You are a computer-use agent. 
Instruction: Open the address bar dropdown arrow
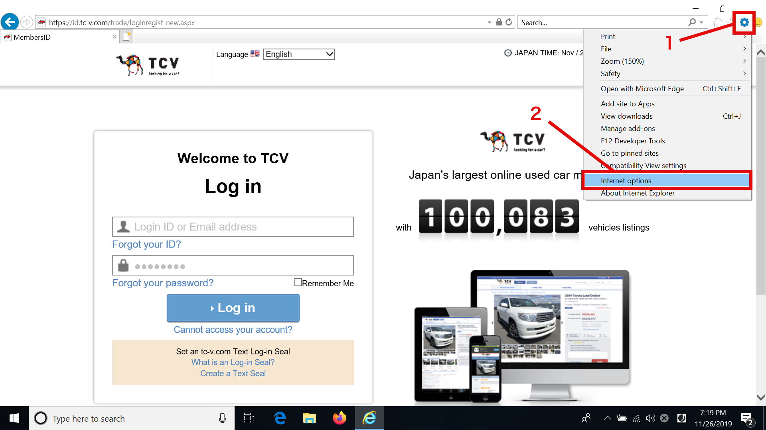tap(490, 23)
